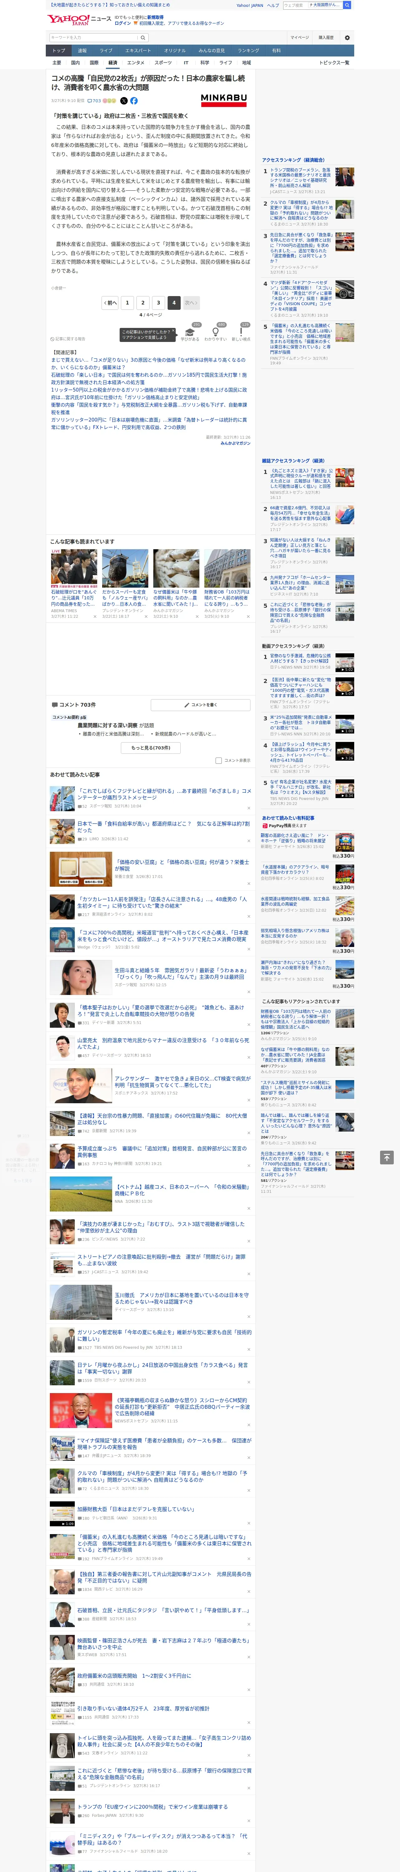Go to article page 3
400x1872 pixels.
(158, 302)
